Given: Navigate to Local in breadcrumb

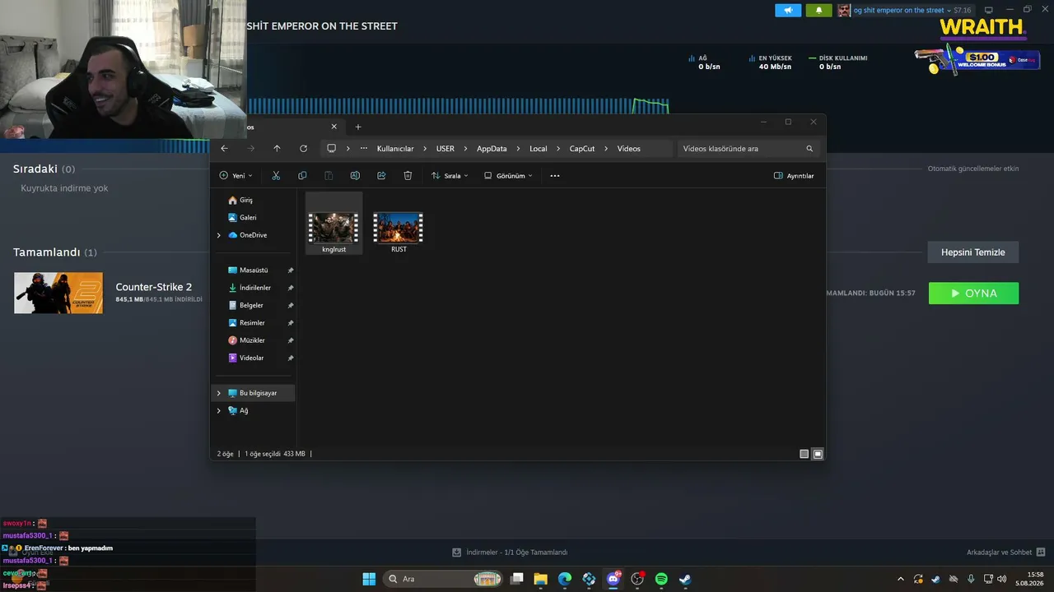Looking at the screenshot, I should click(539, 149).
